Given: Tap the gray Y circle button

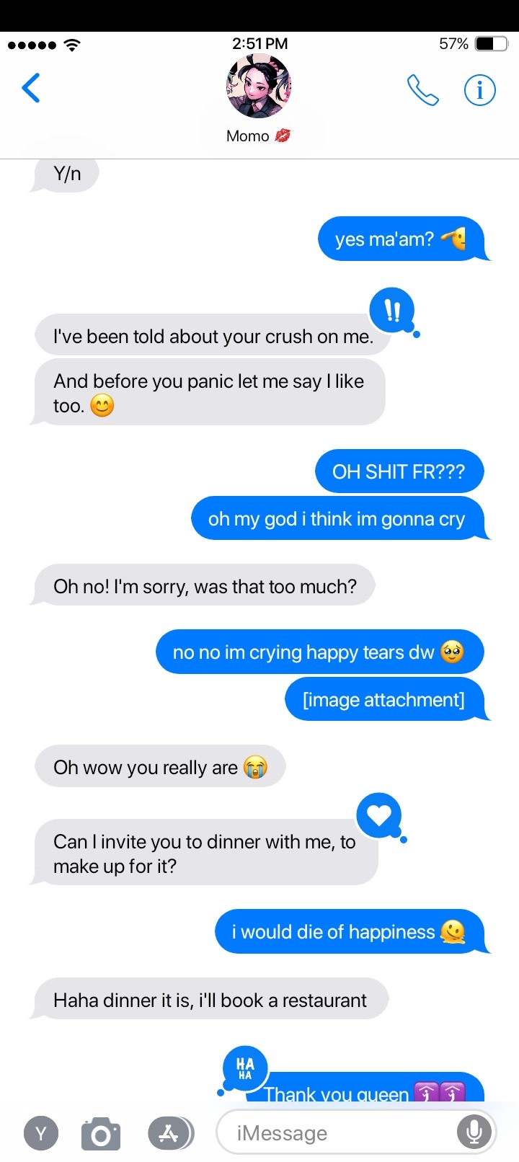Looking at the screenshot, I should 41,1134.
